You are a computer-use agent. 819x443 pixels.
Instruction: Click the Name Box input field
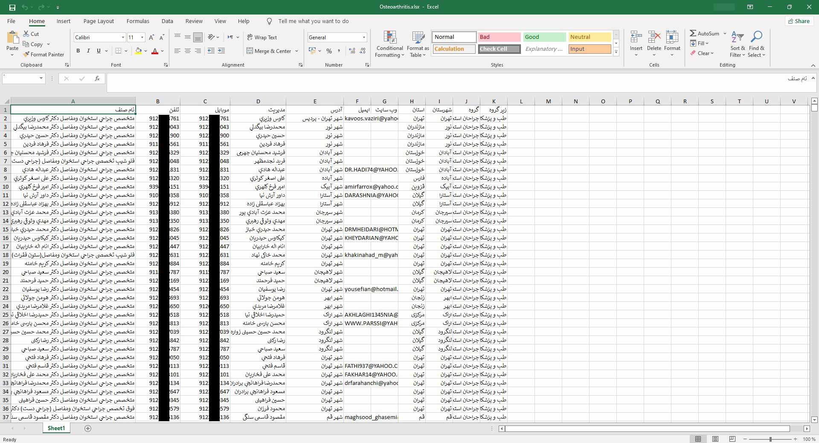coord(20,79)
